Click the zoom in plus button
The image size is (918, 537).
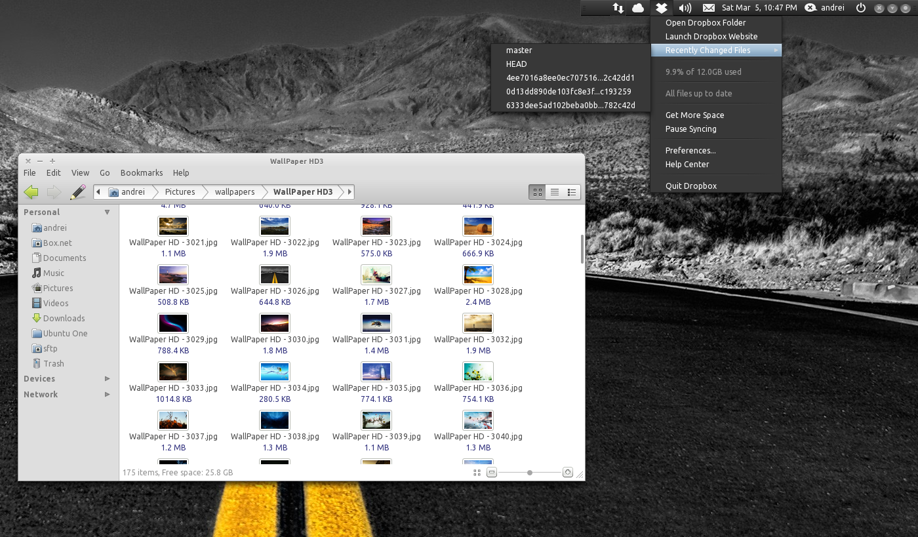(x=568, y=473)
